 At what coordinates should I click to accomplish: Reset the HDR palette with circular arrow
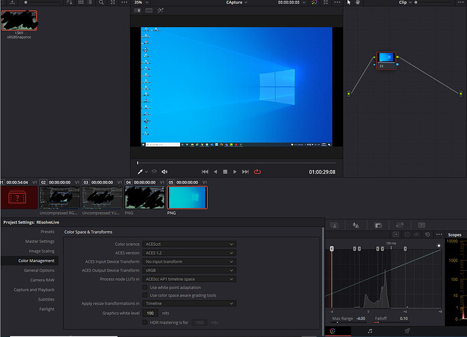428,234
